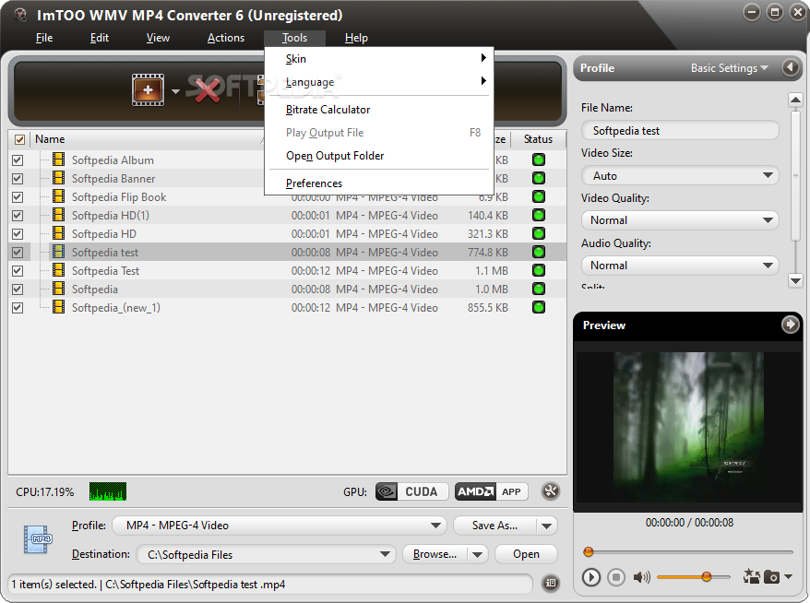Open GPU settings wrench icon
This screenshot has width=810, height=603.
(x=551, y=491)
